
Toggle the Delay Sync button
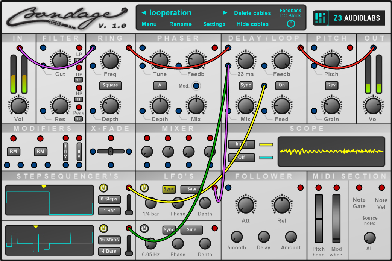click(246, 85)
